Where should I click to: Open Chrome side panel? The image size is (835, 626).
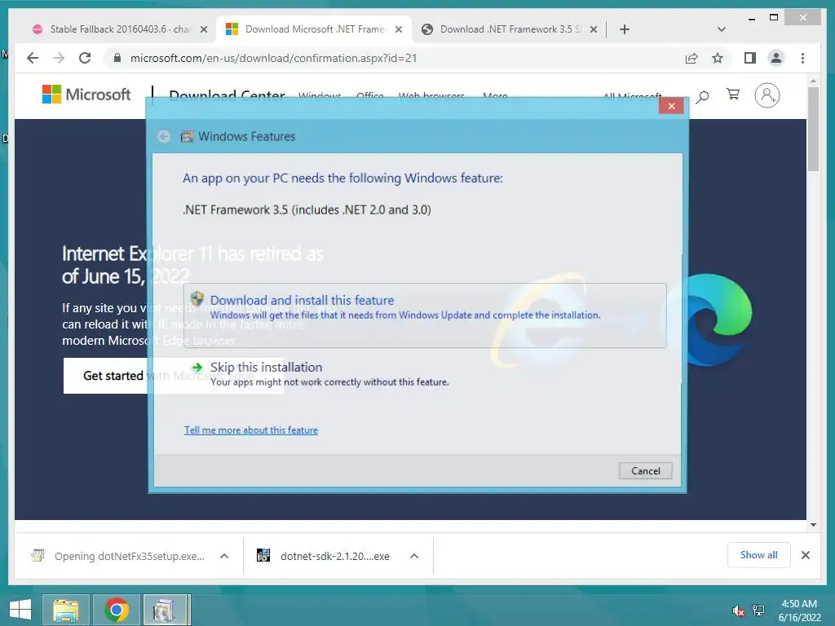pyautogui.click(x=750, y=58)
